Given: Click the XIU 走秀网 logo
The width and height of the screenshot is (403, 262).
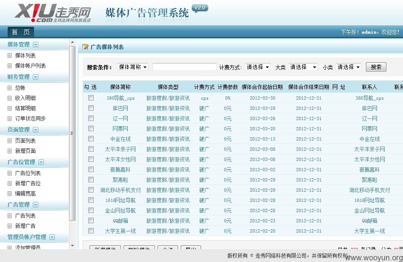Looking at the screenshot, I should [x=53, y=13].
